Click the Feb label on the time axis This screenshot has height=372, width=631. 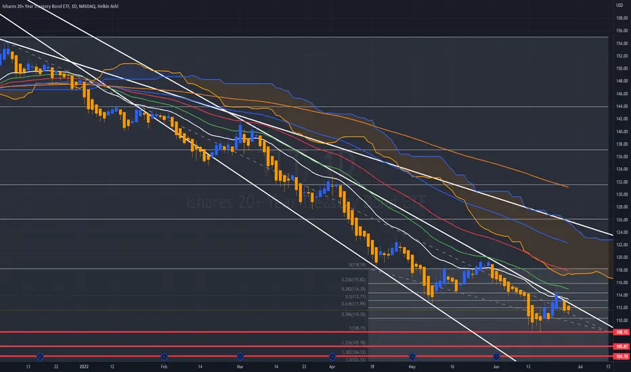tap(164, 367)
